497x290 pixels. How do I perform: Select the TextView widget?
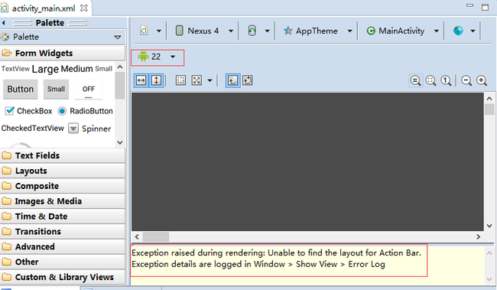(x=15, y=69)
